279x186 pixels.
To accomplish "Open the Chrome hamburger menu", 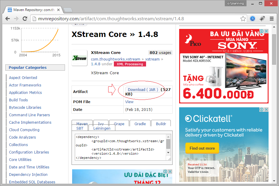I will click(x=272, y=18).
